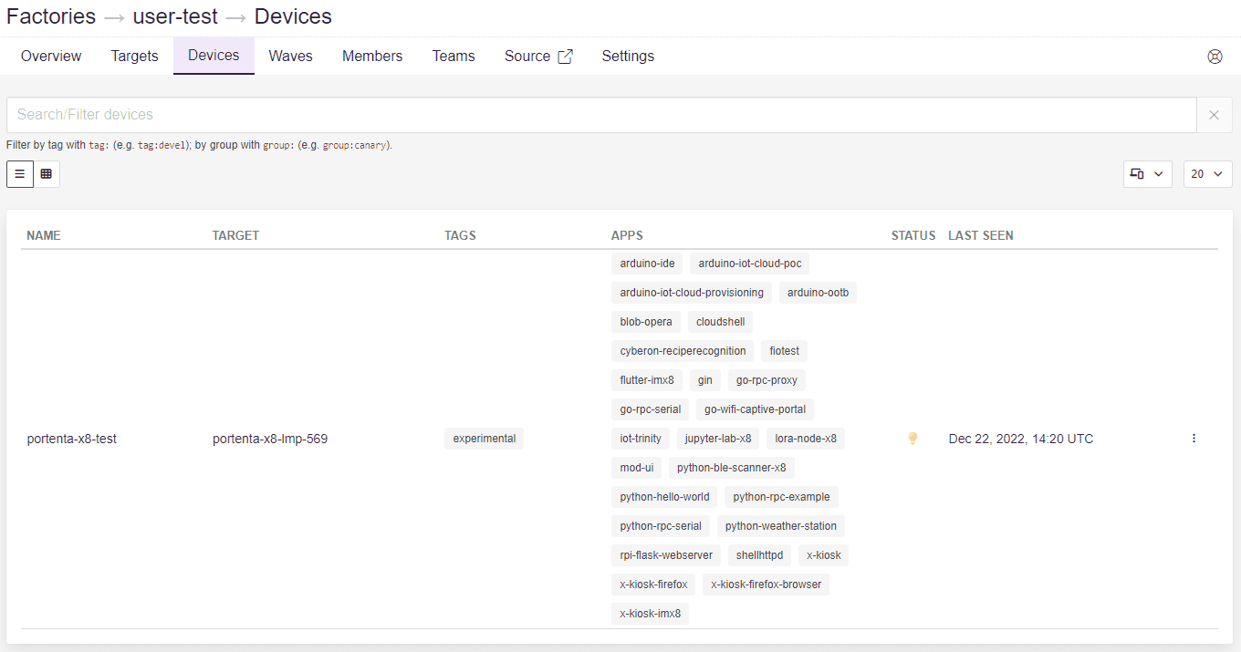Click the experimental tag

click(x=485, y=439)
